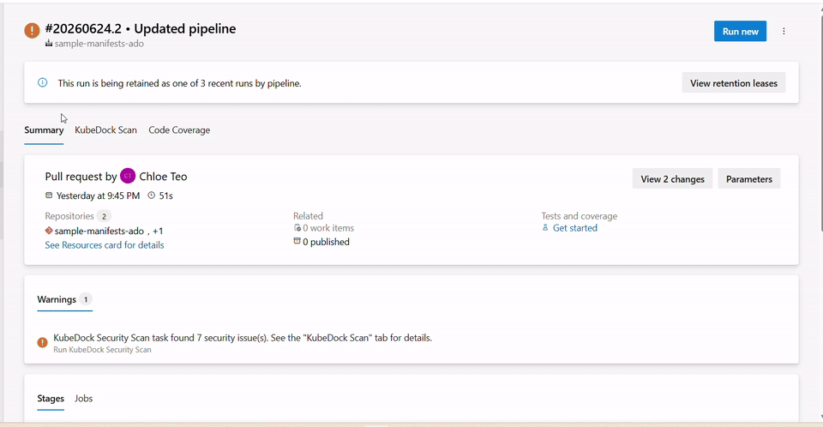Click the work items icon under Related
Image resolution: width=823 pixels, height=427 pixels.
[x=297, y=228]
